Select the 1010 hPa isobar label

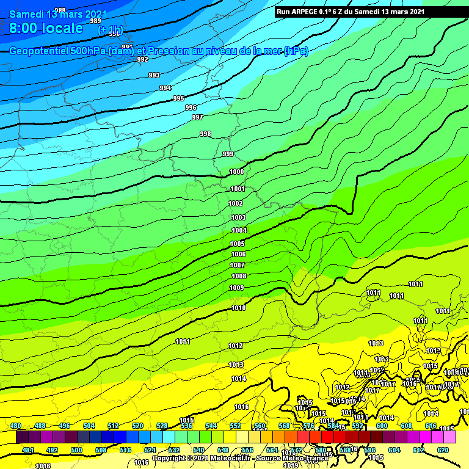coord(239,308)
